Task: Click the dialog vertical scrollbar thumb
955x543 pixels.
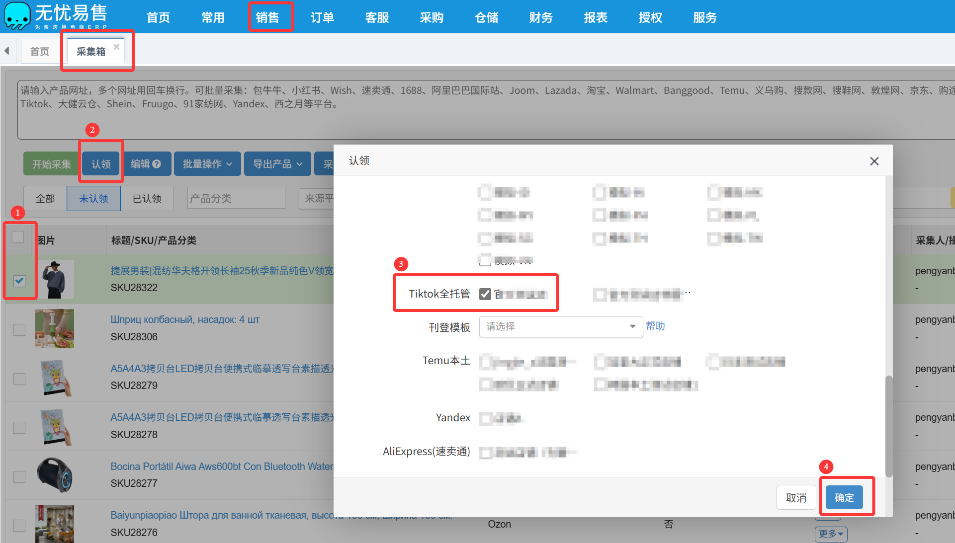Action: coord(889,426)
